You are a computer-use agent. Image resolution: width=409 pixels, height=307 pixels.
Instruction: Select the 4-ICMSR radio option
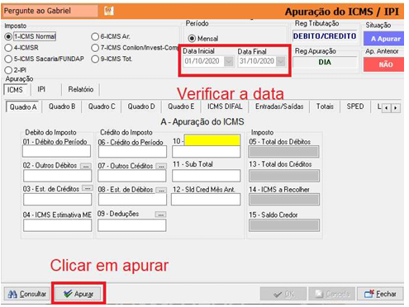click(8, 48)
